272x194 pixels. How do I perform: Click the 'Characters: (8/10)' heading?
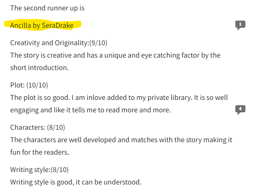[x=38, y=128]
